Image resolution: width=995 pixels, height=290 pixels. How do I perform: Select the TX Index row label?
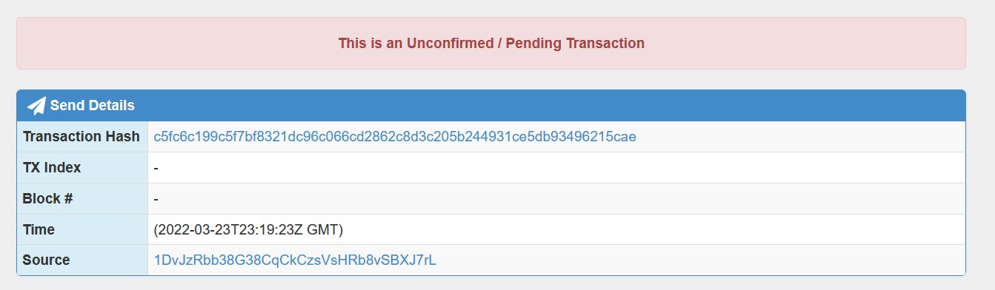tap(52, 168)
